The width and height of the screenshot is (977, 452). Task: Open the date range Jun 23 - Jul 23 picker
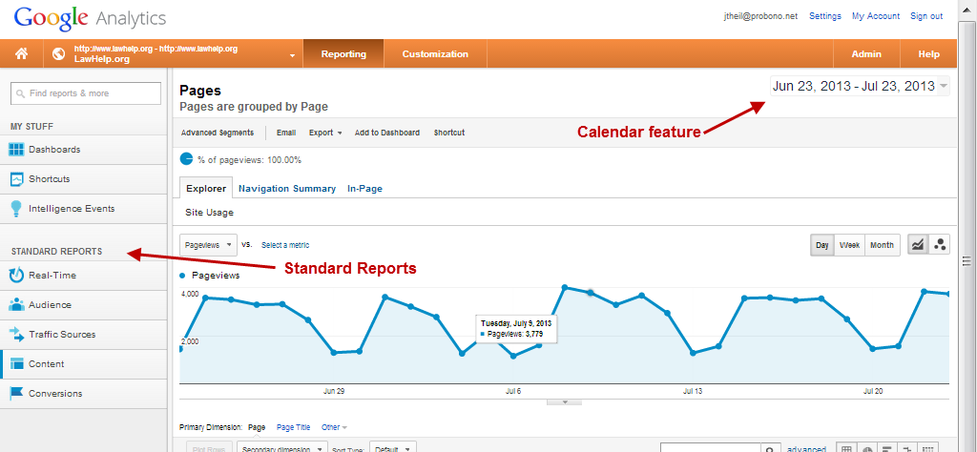click(861, 86)
